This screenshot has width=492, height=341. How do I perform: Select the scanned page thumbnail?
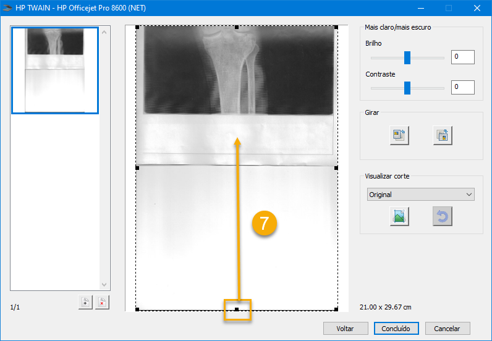pyautogui.click(x=55, y=70)
